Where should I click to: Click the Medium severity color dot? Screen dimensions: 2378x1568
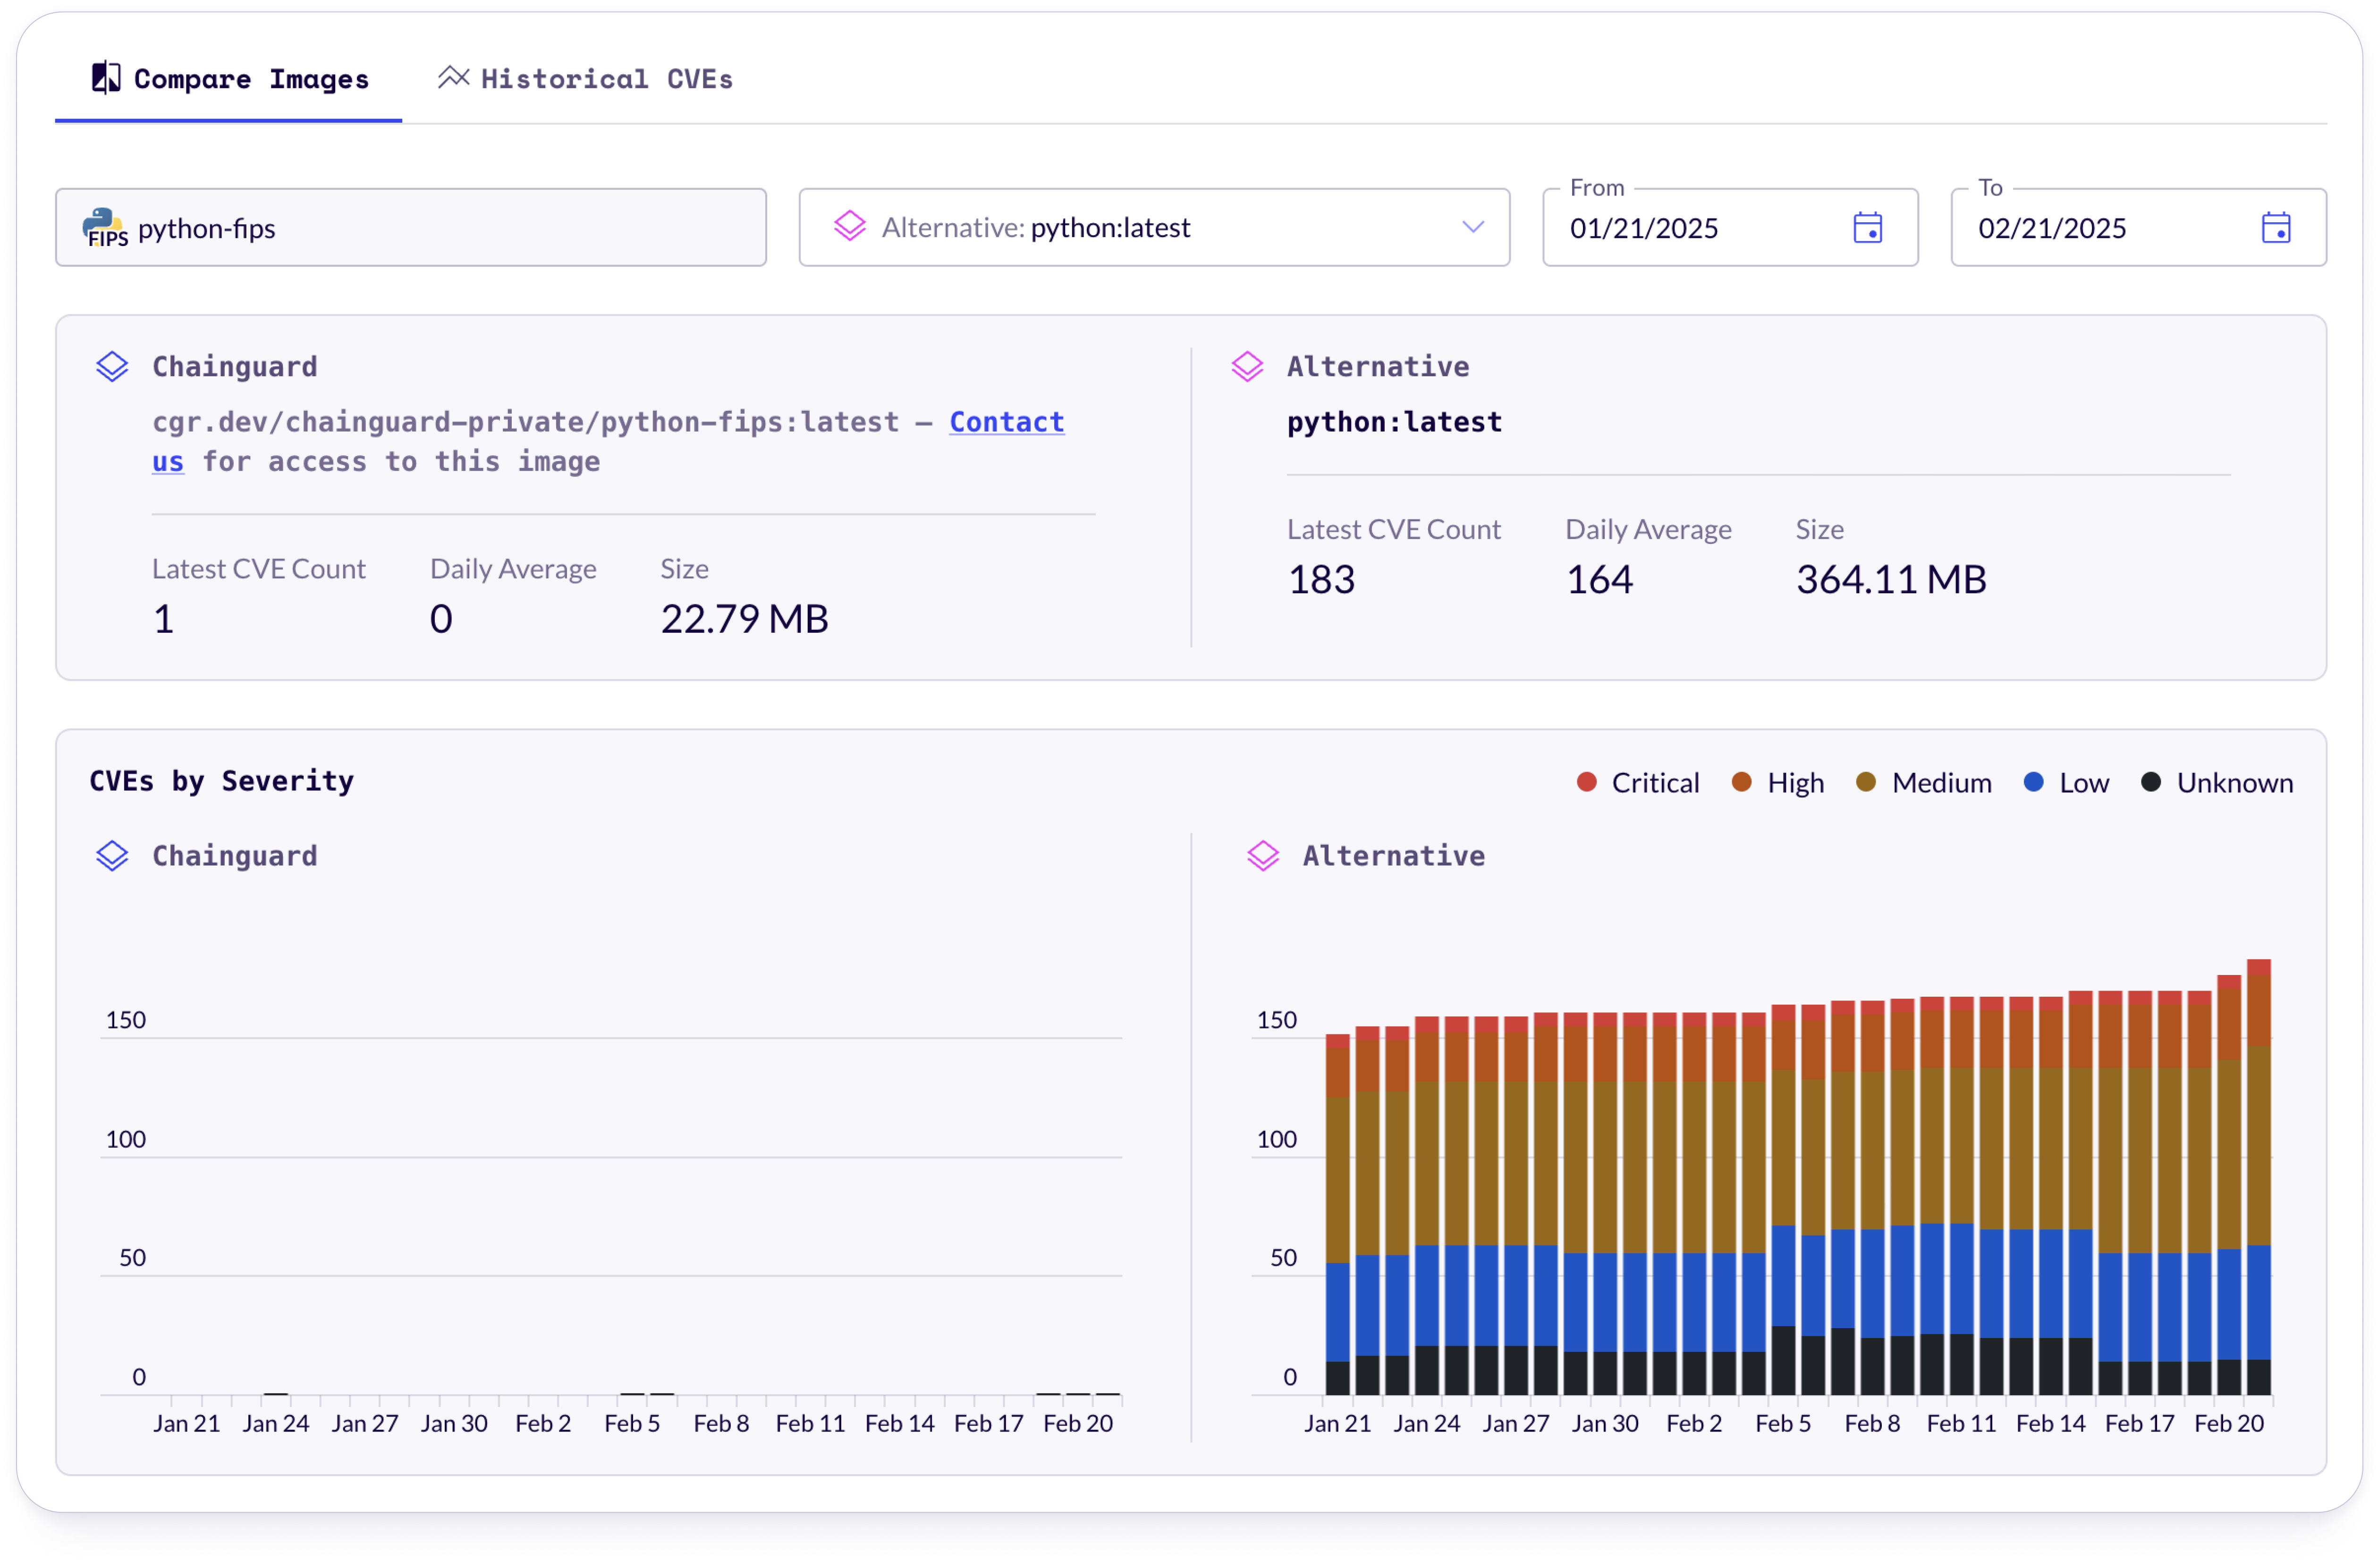[x=1865, y=783]
